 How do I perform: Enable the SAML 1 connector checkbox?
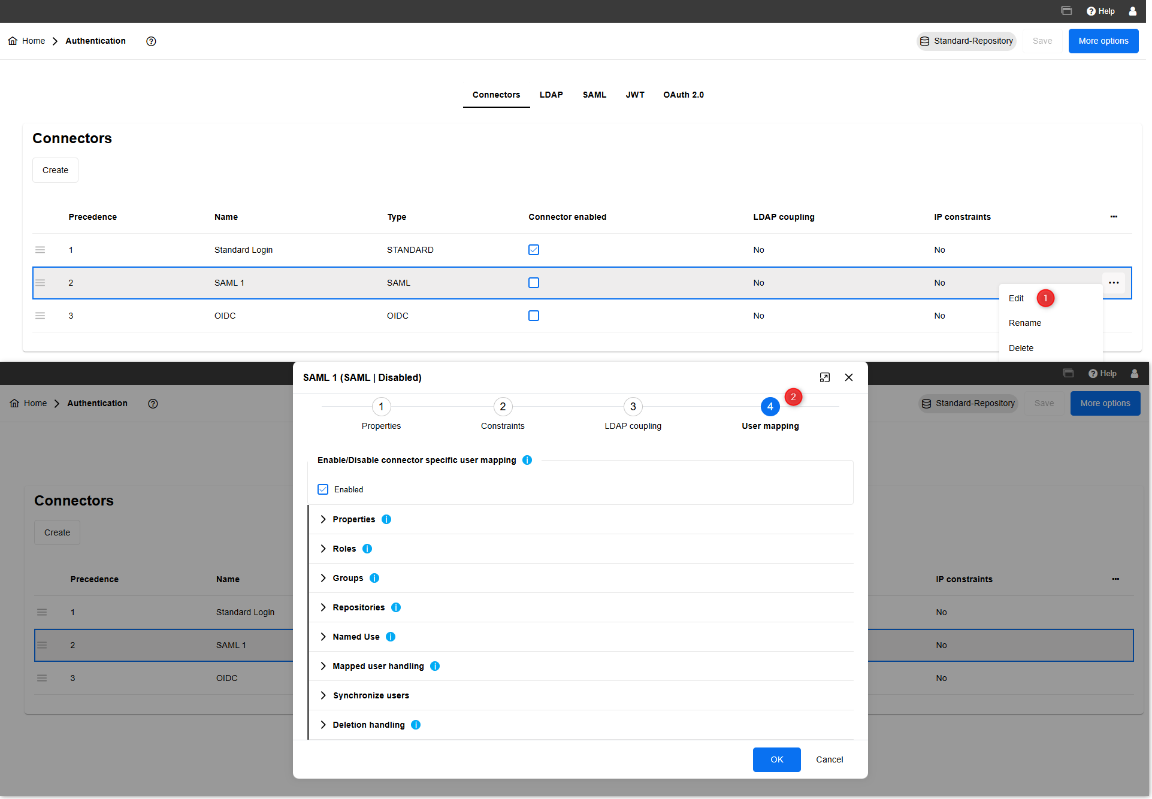533,282
